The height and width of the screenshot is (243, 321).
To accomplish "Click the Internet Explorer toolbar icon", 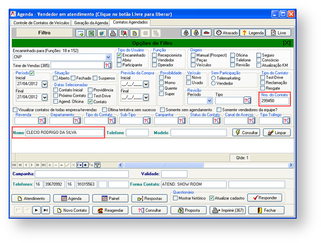I will coord(102,33).
